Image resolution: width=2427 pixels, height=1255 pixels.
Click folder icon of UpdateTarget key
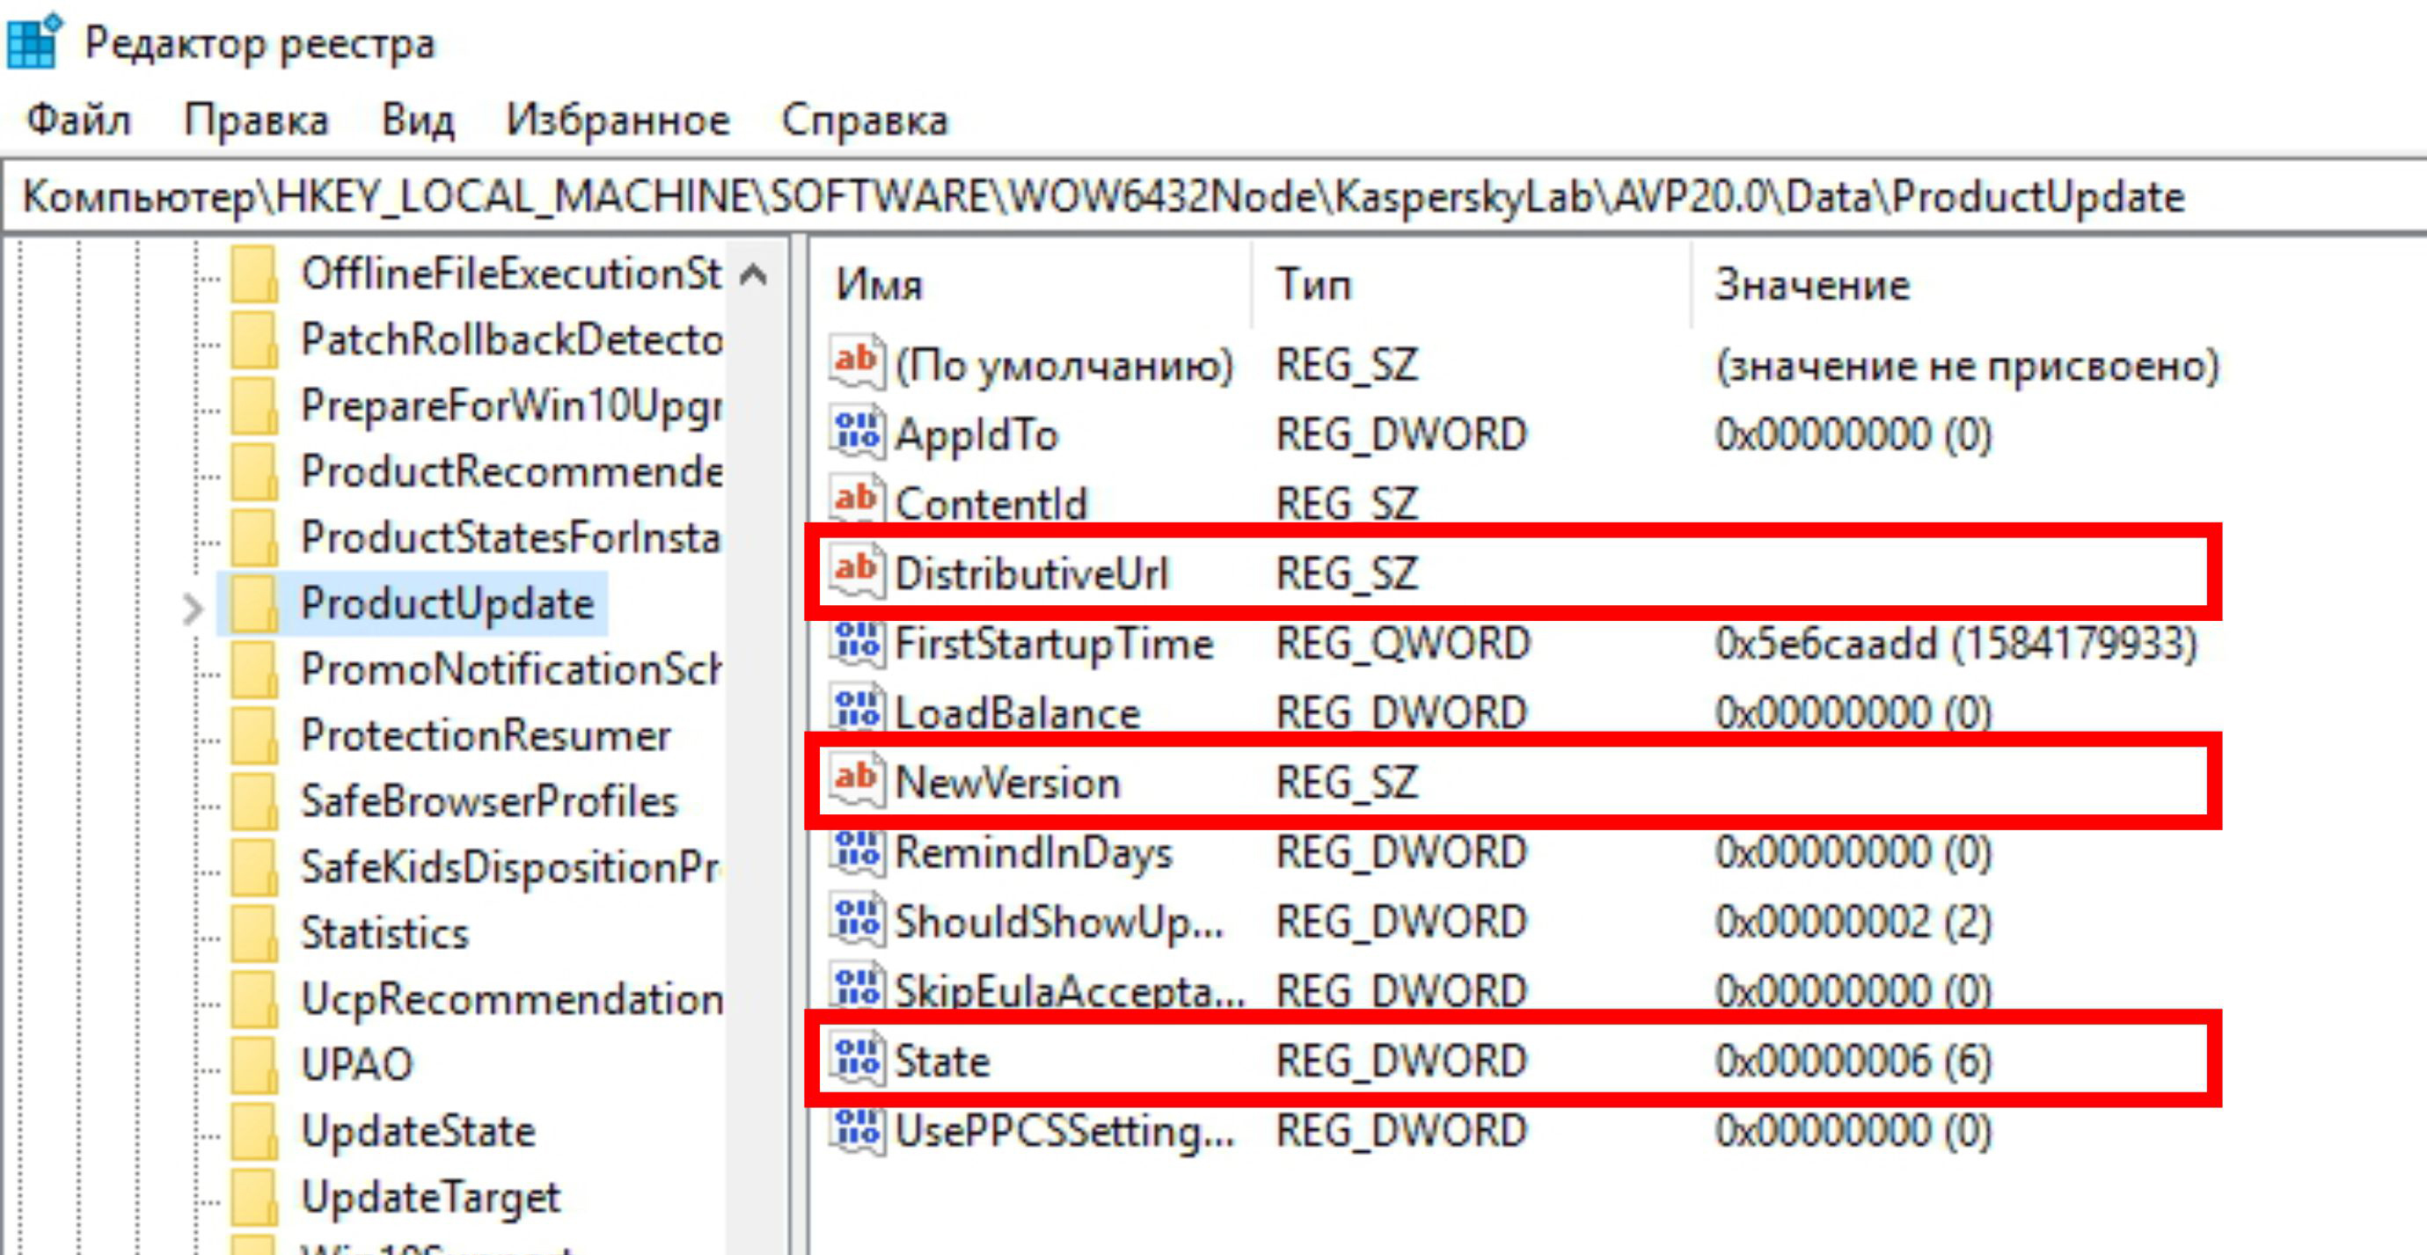click(x=254, y=1198)
